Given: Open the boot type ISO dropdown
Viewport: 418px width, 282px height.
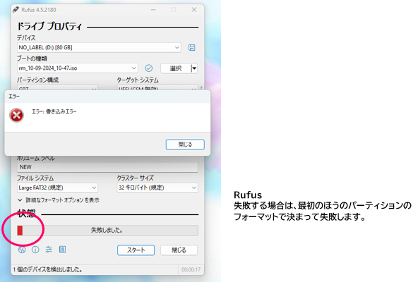Looking at the screenshot, I should point(77,68).
